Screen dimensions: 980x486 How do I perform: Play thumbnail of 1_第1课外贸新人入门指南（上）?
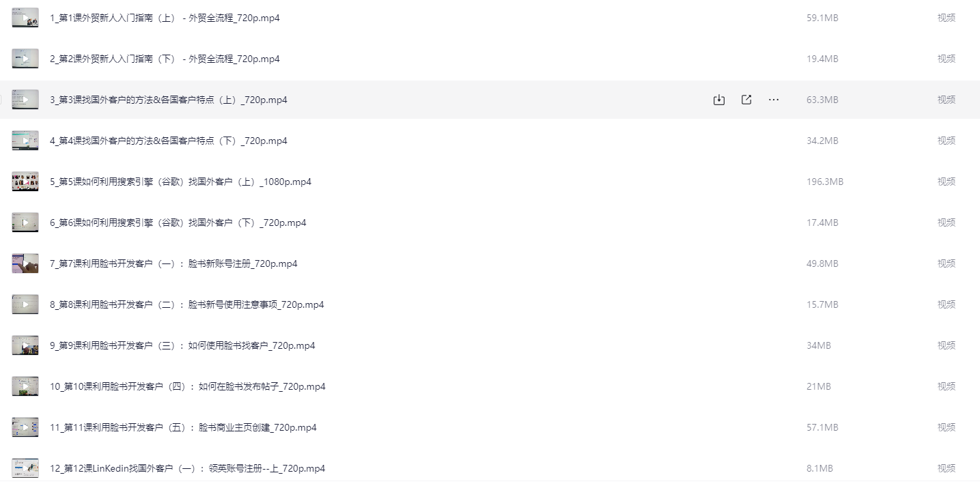[x=25, y=18]
